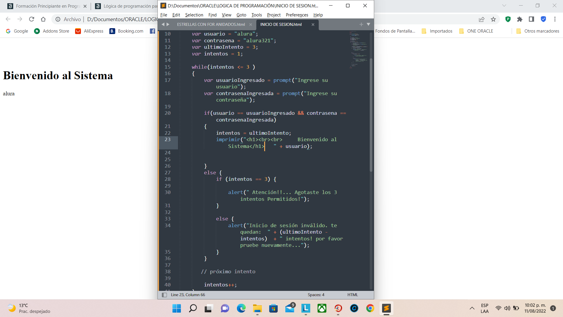Change indentation via Spaces: 4
Image resolution: width=563 pixels, height=317 pixels.
[x=316, y=295]
